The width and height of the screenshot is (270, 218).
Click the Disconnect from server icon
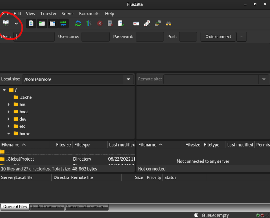[x=111, y=23]
